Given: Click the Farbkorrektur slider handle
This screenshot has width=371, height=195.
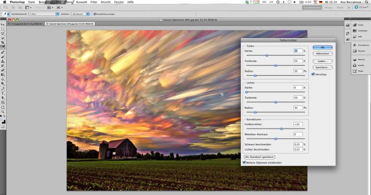Looking at the screenshot, I should coord(281,129).
